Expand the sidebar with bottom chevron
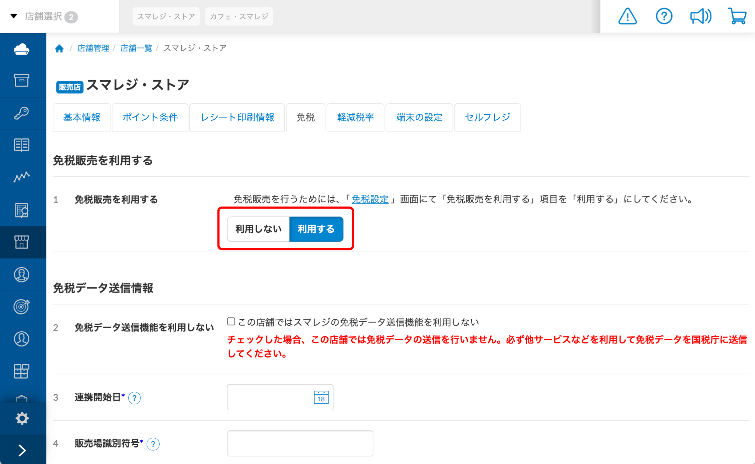The height and width of the screenshot is (464, 755). [22, 450]
